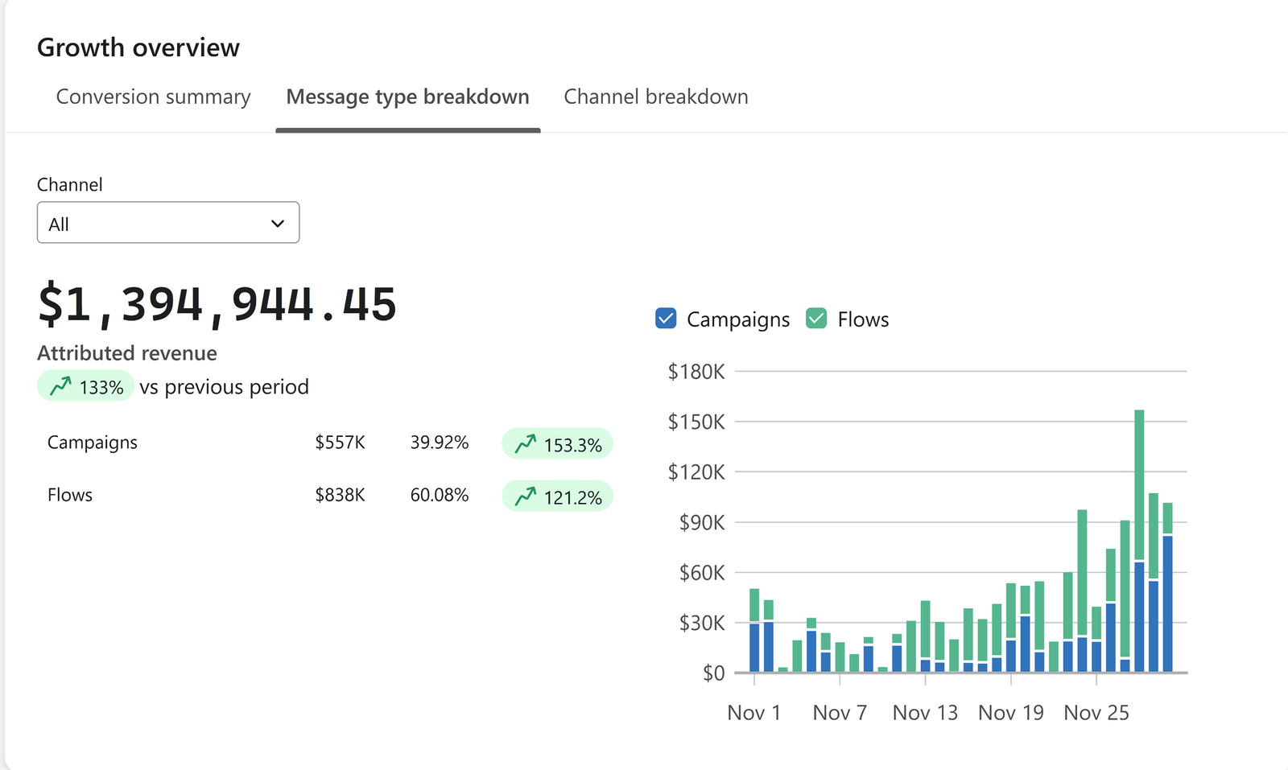Click the upward trend icon in the 121.2% badge
The image size is (1288, 770).
pyautogui.click(x=526, y=496)
